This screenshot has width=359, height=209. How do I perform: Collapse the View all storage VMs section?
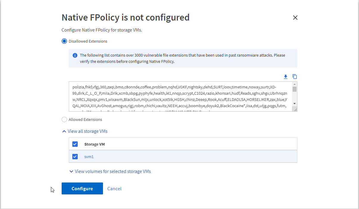point(88,131)
